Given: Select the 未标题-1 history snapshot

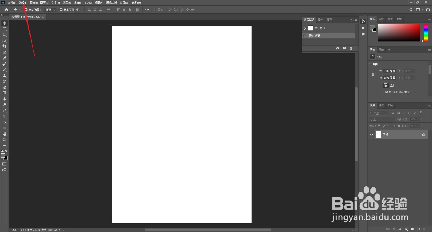Looking at the screenshot, I should pos(329,28).
